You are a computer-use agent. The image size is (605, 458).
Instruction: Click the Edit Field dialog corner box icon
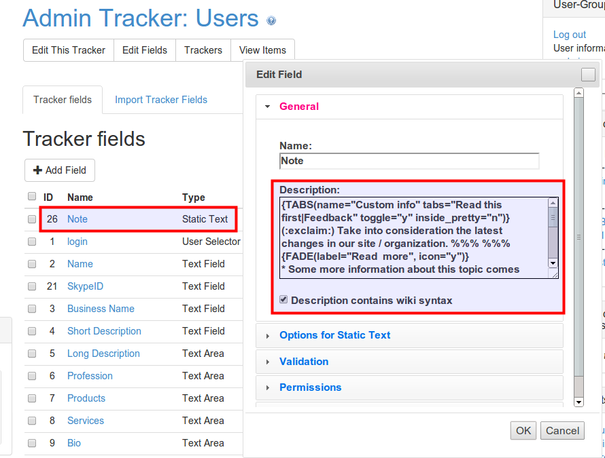(588, 75)
